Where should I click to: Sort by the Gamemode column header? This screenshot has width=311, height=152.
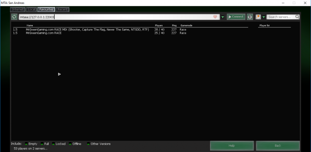(186, 26)
